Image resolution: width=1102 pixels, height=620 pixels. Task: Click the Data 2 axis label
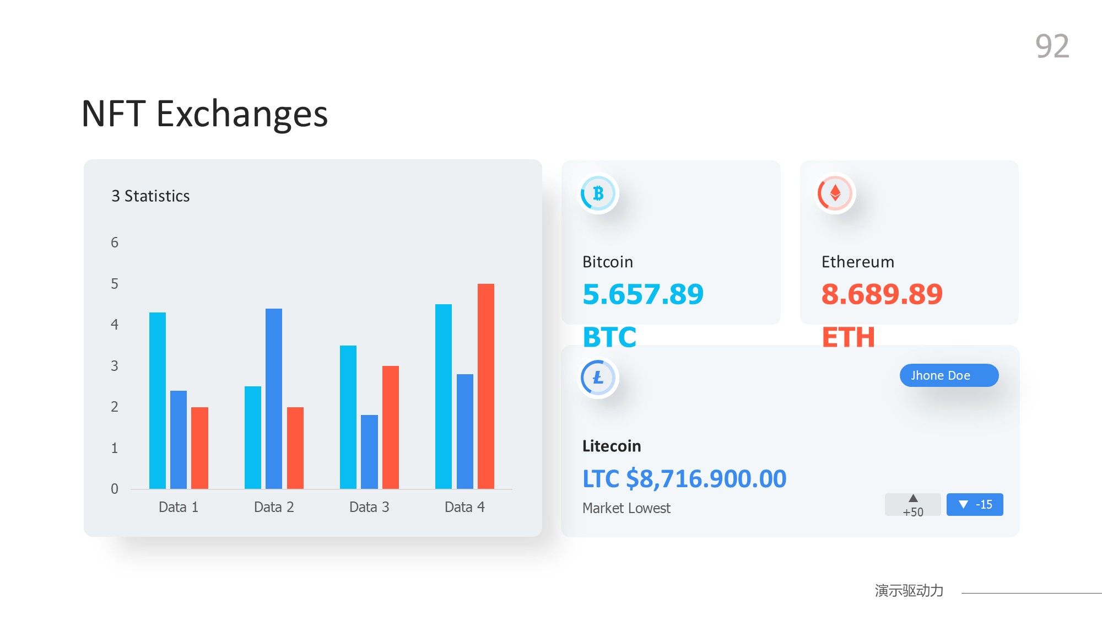click(x=274, y=507)
